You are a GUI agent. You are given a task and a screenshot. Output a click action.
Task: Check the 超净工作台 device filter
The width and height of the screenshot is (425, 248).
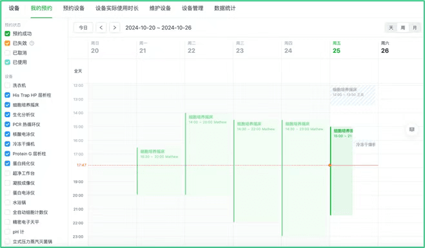tap(7, 173)
